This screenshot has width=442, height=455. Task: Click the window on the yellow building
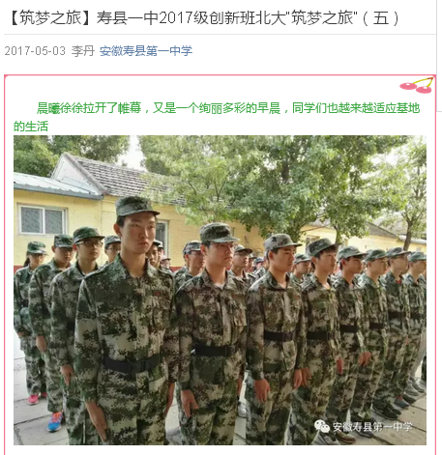(x=43, y=220)
